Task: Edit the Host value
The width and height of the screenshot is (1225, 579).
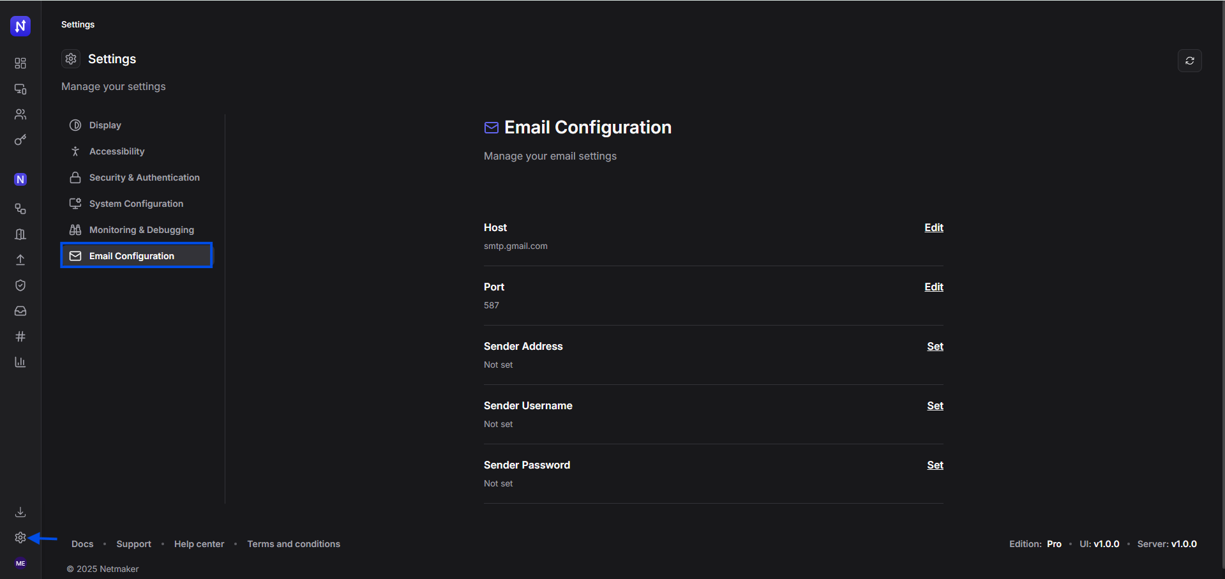Action: [933, 228]
